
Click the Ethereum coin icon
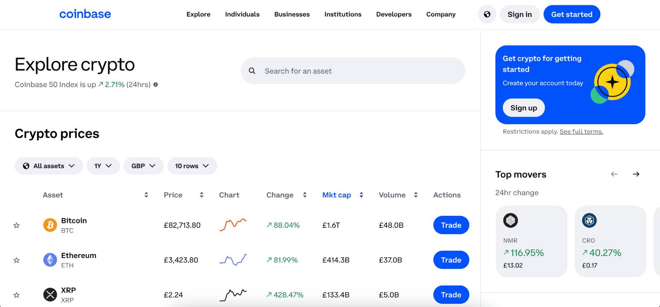click(x=50, y=260)
